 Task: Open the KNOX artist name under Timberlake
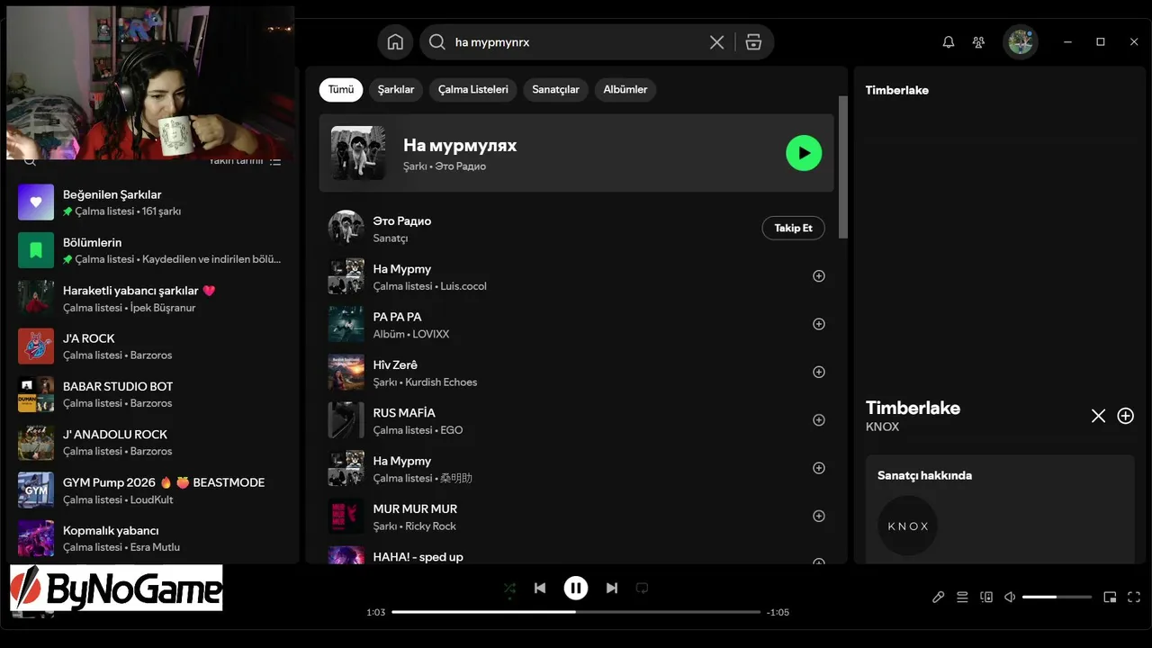pos(882,427)
